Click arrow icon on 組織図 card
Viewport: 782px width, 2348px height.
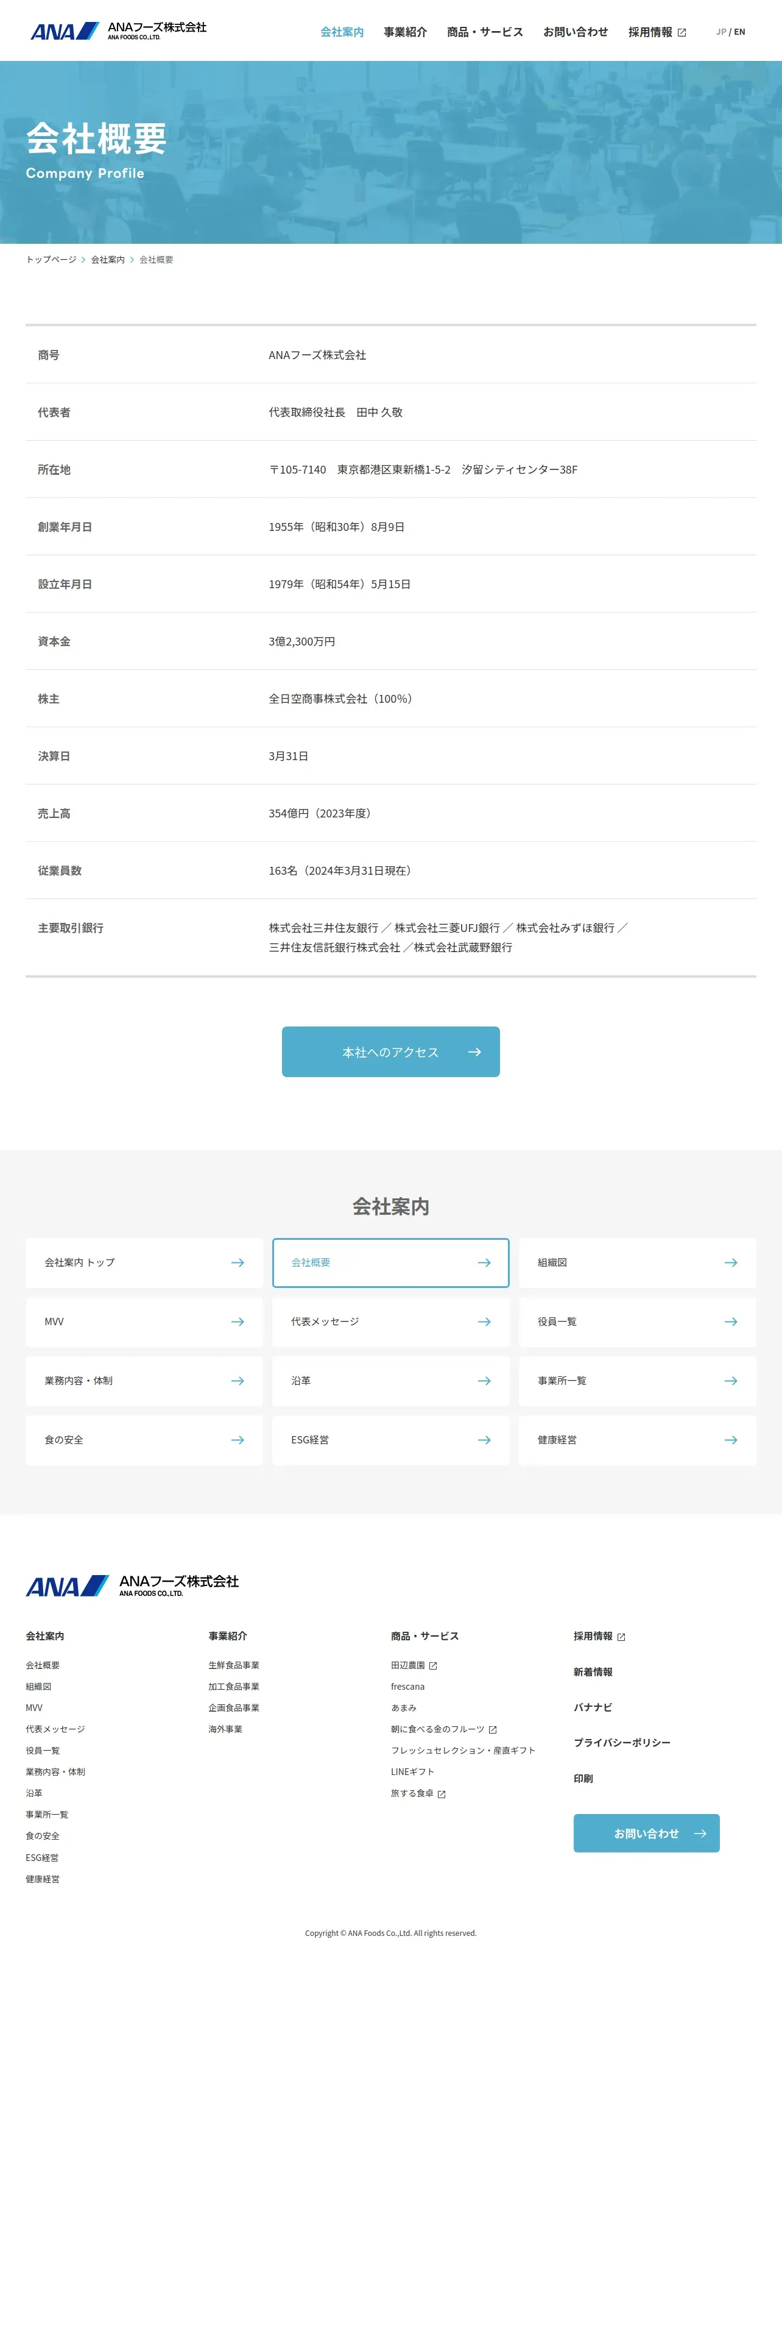731,1262
